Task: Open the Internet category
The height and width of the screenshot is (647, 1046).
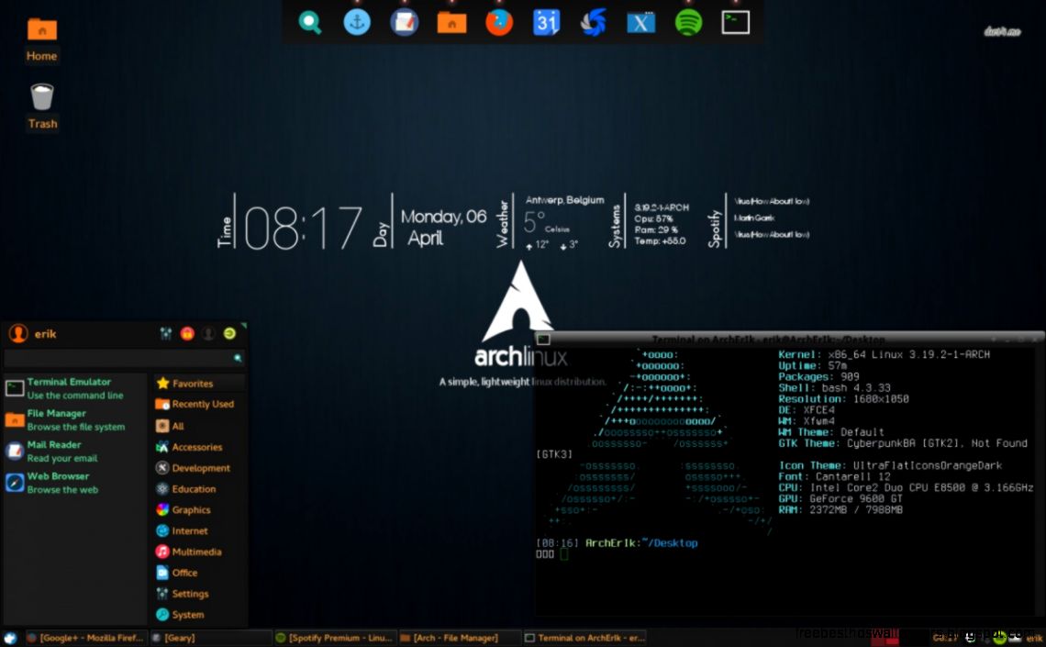Action: point(199,531)
